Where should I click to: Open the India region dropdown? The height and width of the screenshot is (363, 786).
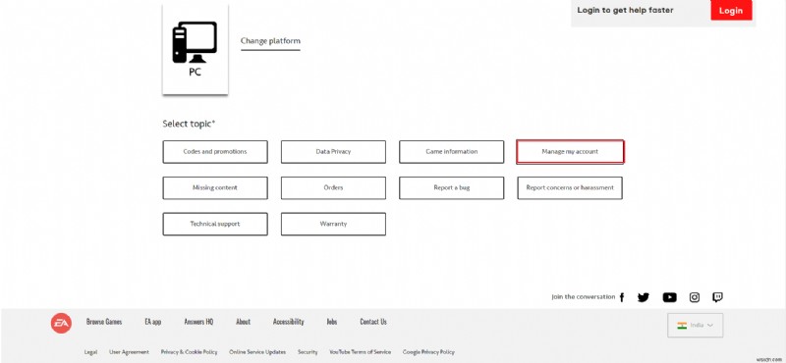tap(695, 326)
